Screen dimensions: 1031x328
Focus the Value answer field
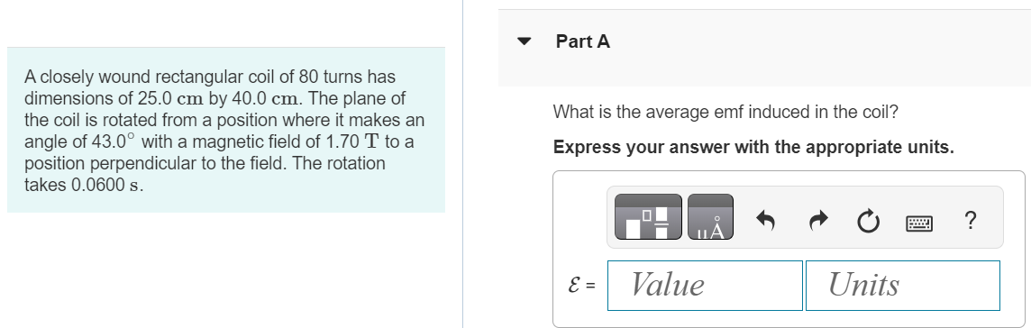[705, 286]
